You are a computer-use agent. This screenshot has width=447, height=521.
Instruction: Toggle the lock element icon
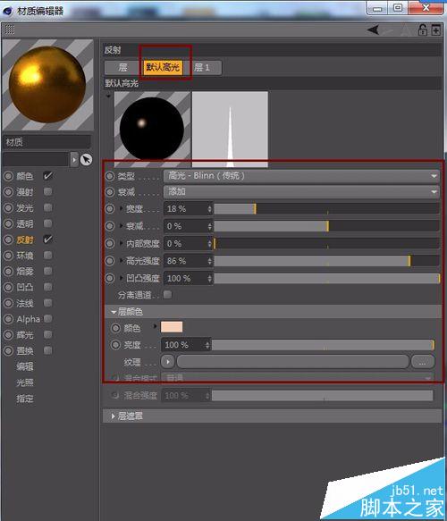(x=422, y=29)
